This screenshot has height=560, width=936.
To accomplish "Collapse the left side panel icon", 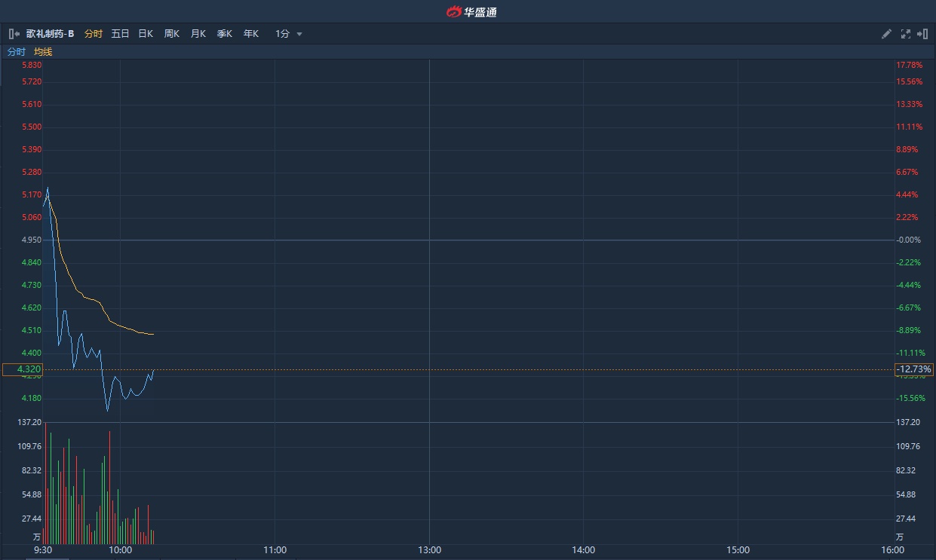I will [14, 34].
